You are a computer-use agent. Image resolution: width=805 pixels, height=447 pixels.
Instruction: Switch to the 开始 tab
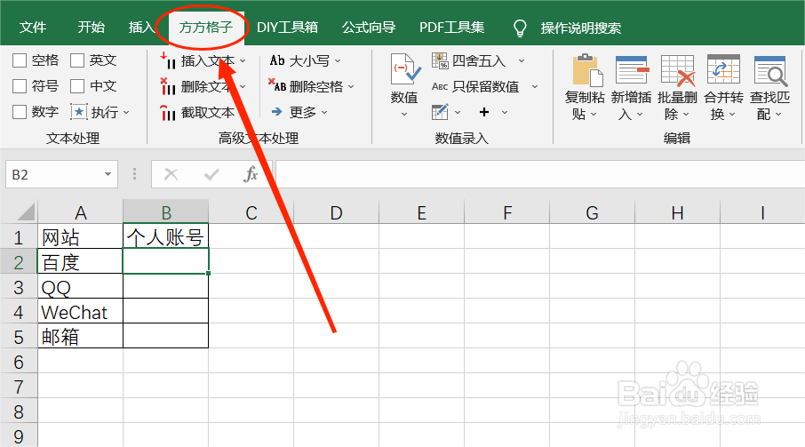pos(91,28)
